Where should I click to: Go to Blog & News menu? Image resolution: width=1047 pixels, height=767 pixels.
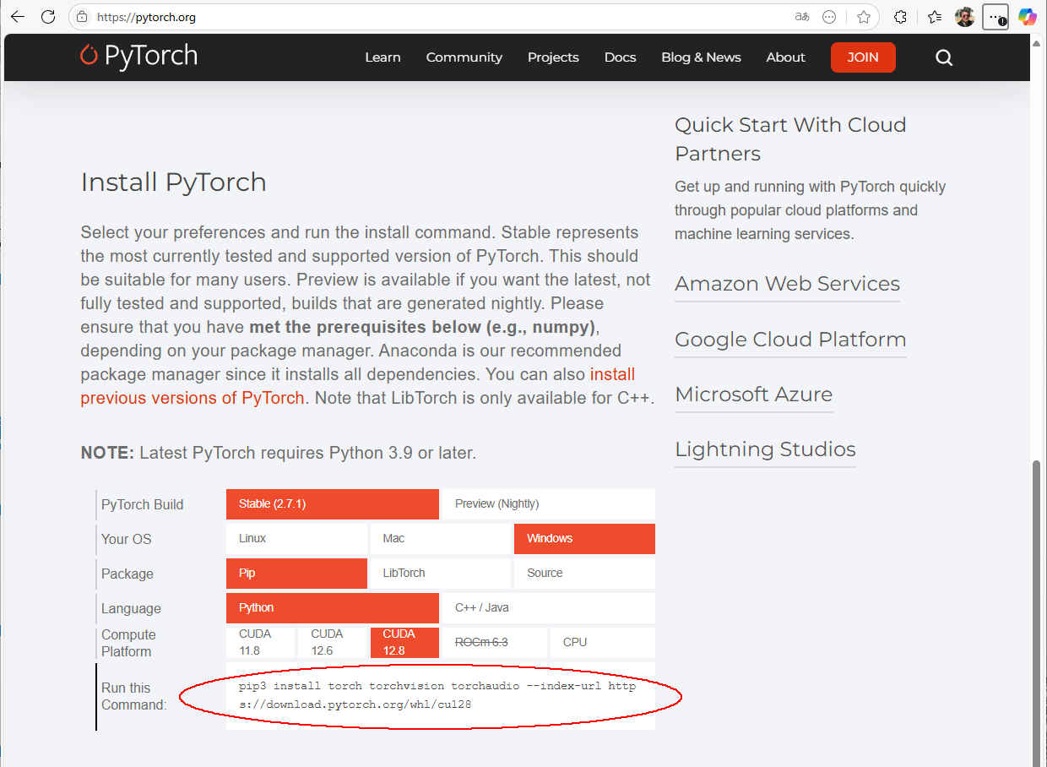click(x=701, y=57)
